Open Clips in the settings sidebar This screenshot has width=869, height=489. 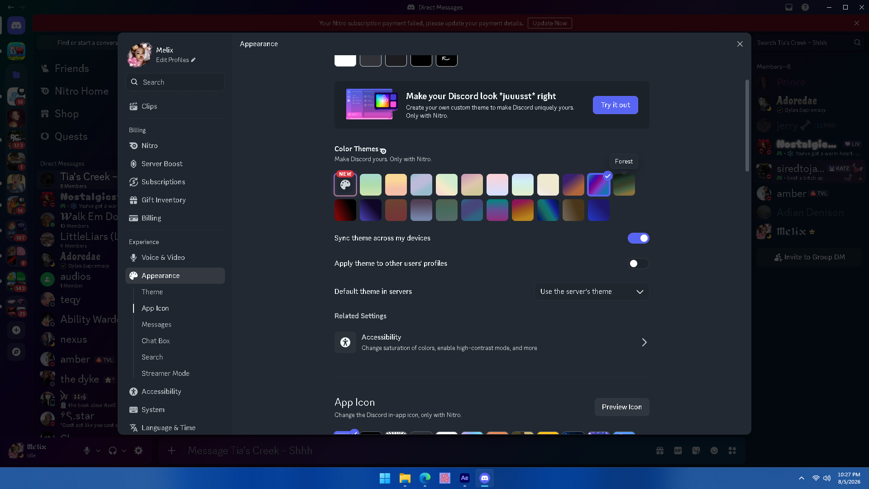click(175, 106)
